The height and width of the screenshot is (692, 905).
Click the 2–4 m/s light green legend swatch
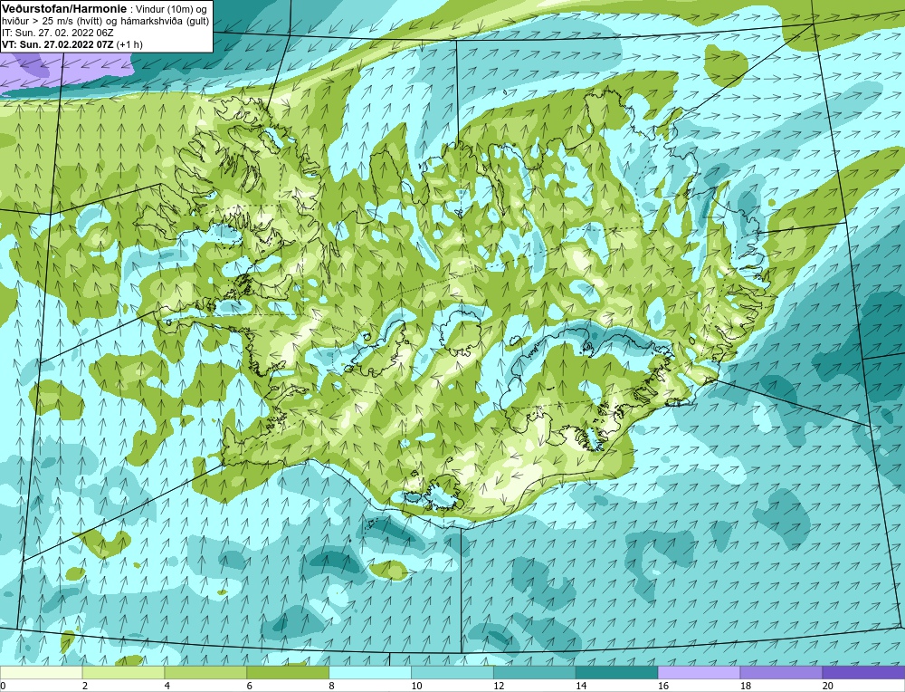point(123,672)
